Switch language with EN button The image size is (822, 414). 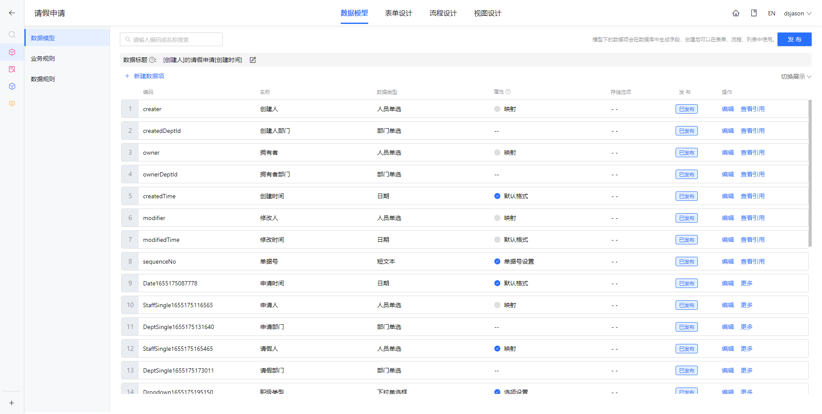click(771, 13)
